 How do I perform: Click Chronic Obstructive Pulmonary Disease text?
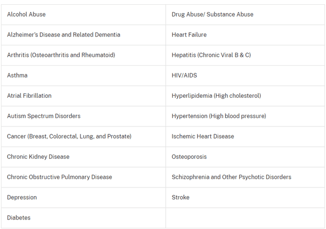(59, 177)
